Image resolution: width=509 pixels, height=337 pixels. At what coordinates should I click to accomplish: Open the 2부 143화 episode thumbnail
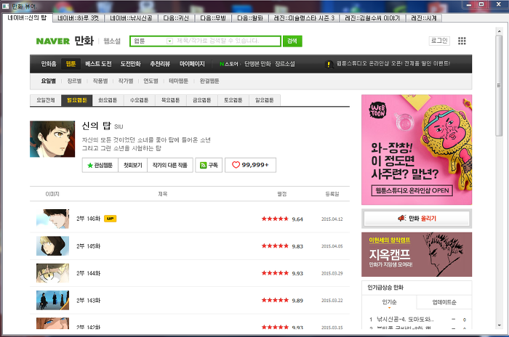pos(52,301)
